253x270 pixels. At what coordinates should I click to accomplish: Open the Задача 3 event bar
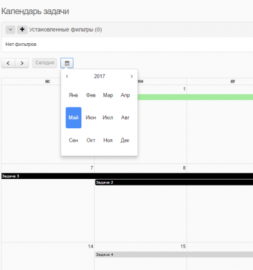coord(127,176)
